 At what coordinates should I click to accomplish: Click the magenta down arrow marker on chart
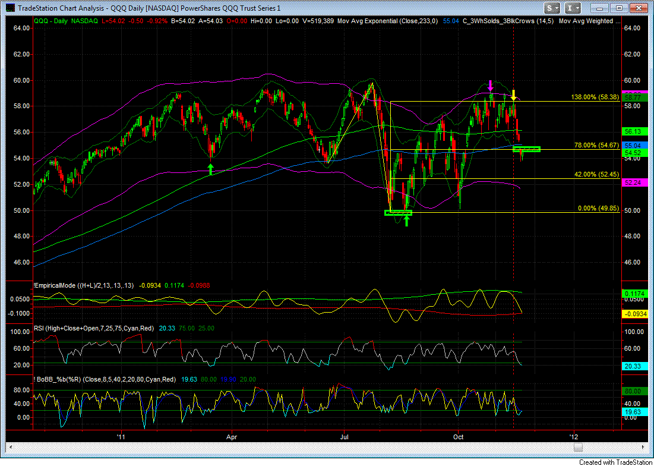click(x=491, y=86)
